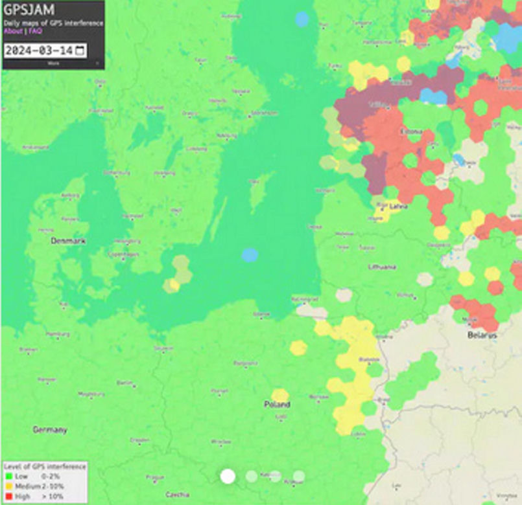The image size is (522, 505).
Task: Click the 'Daily maps of GPS interference' tagline
Action: point(53,23)
